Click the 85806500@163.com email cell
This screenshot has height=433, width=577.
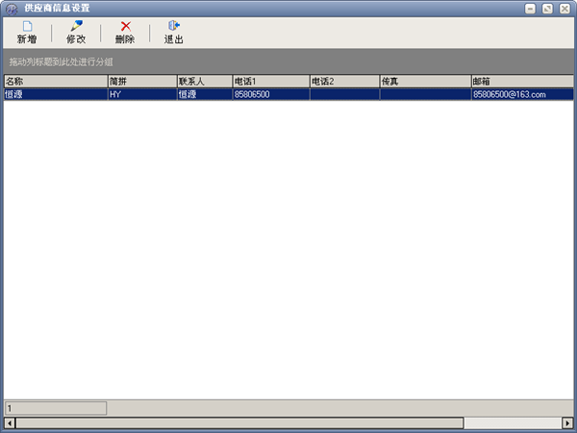coord(521,94)
